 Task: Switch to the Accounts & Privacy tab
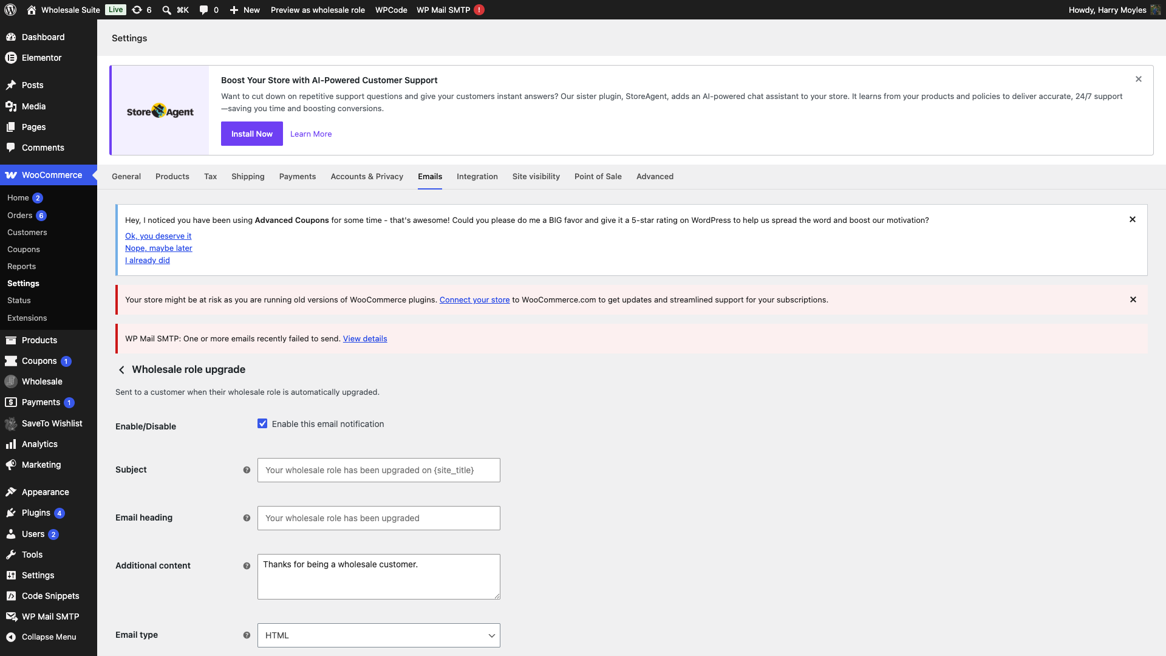pyautogui.click(x=367, y=177)
